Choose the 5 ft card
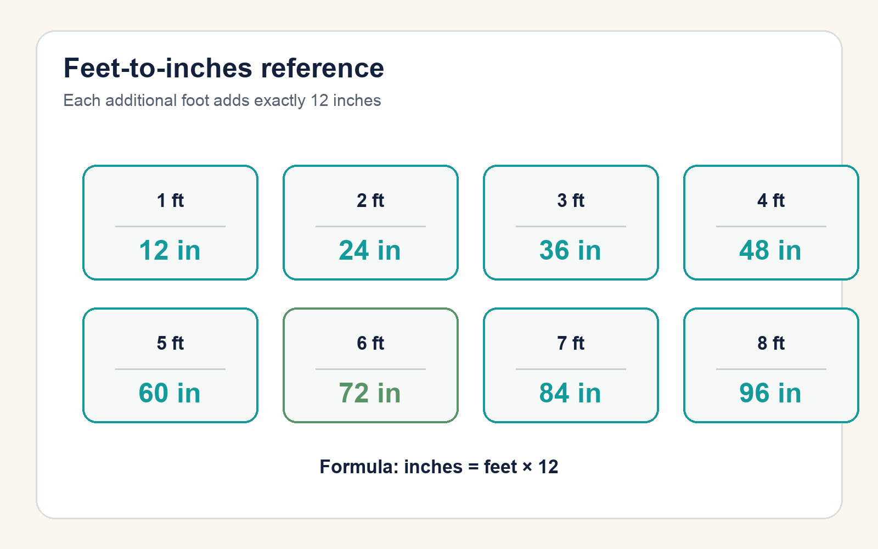Image resolution: width=878 pixels, height=549 pixels. pyautogui.click(x=170, y=365)
